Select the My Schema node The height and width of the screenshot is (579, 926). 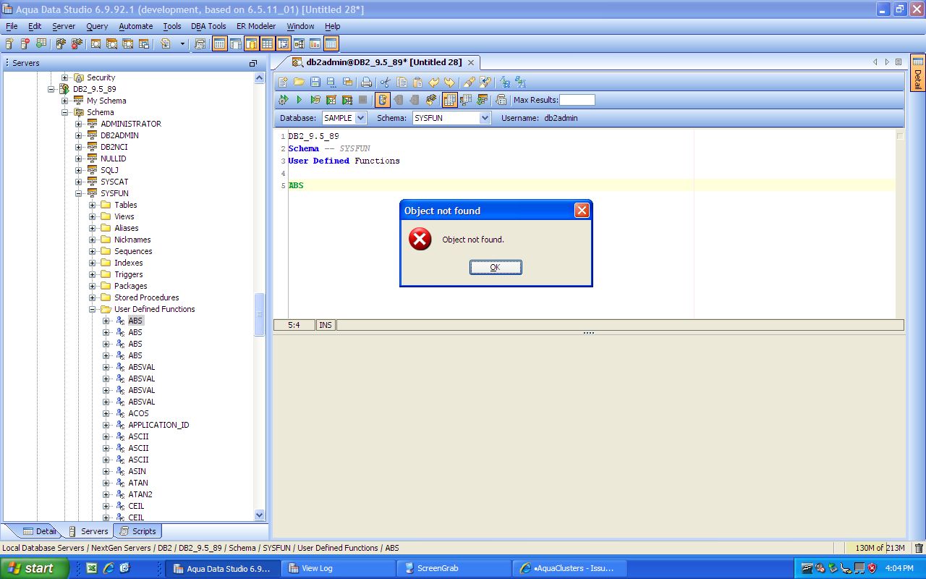106,101
